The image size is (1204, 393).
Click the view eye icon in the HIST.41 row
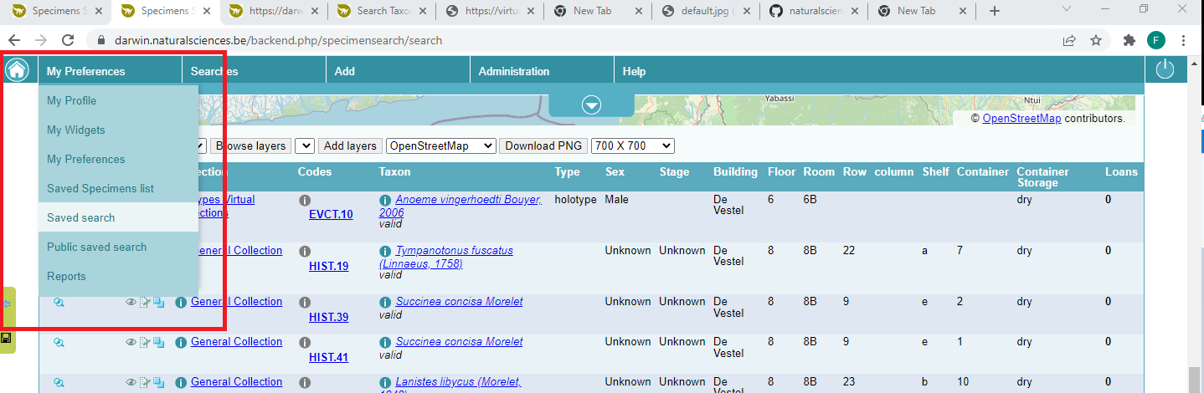[x=131, y=342]
